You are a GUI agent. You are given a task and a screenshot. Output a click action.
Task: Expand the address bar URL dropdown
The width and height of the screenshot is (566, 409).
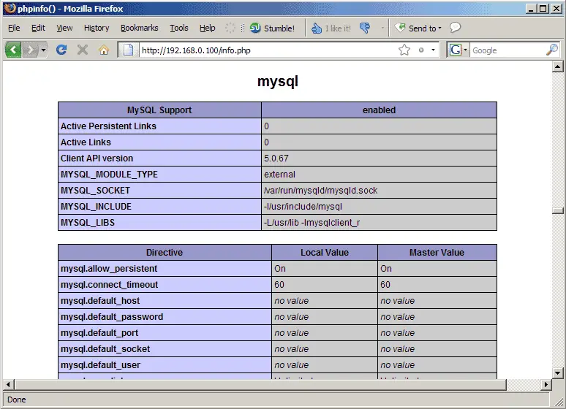point(434,50)
